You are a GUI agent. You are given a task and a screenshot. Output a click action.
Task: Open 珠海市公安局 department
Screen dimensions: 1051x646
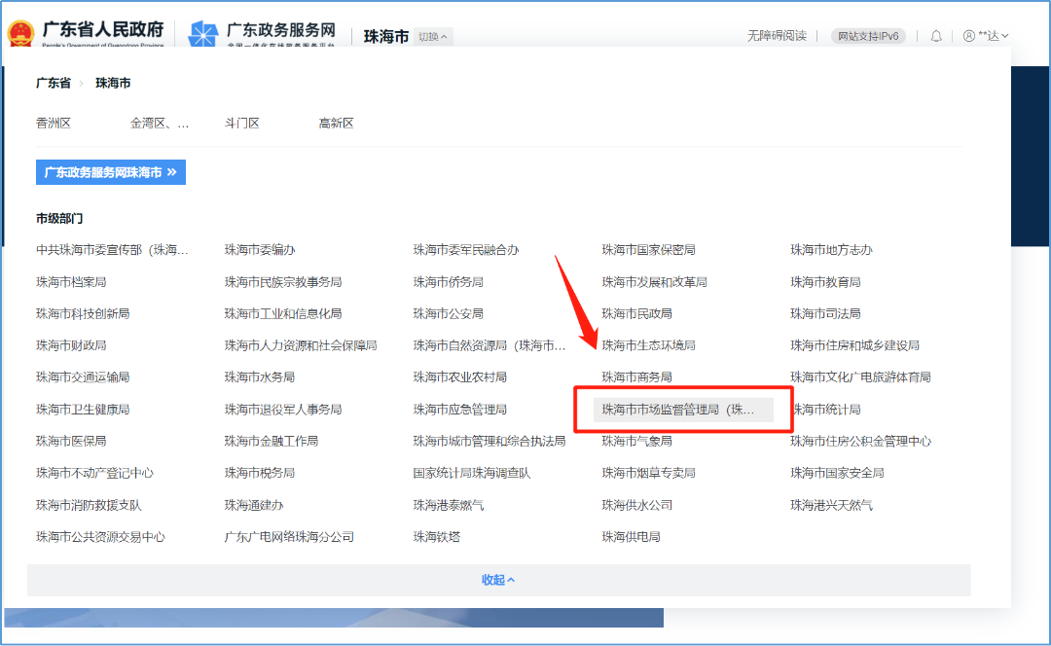point(448,313)
